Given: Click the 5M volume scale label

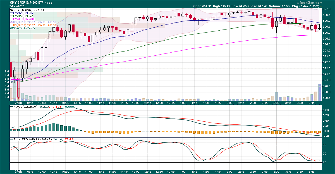Looking at the screenshot, I should pyautogui.click(x=7, y=82).
